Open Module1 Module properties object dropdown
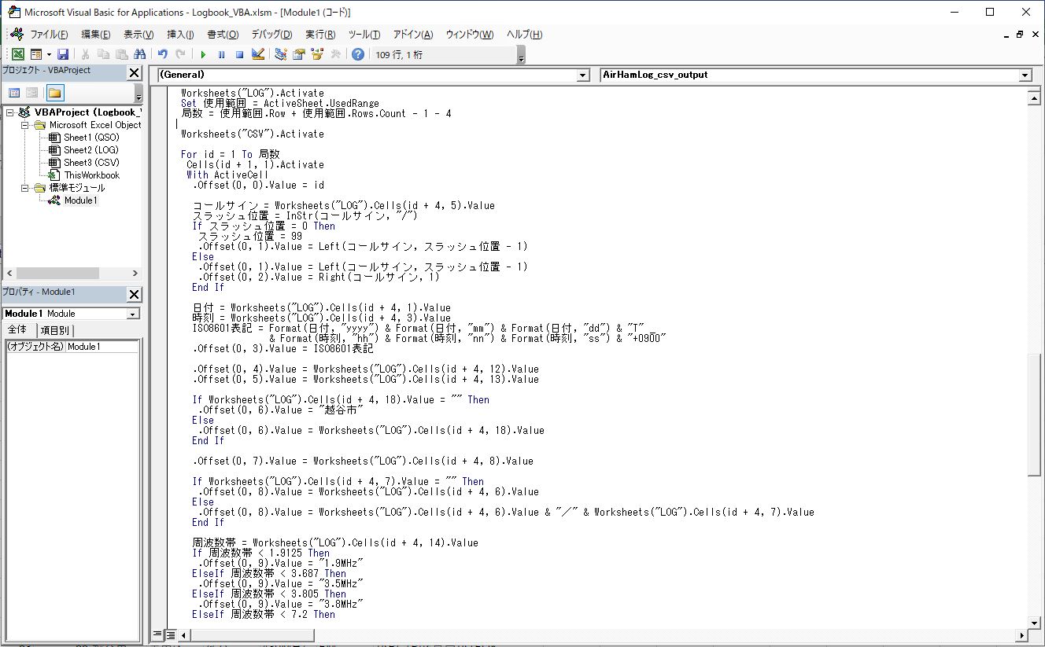 click(x=133, y=314)
